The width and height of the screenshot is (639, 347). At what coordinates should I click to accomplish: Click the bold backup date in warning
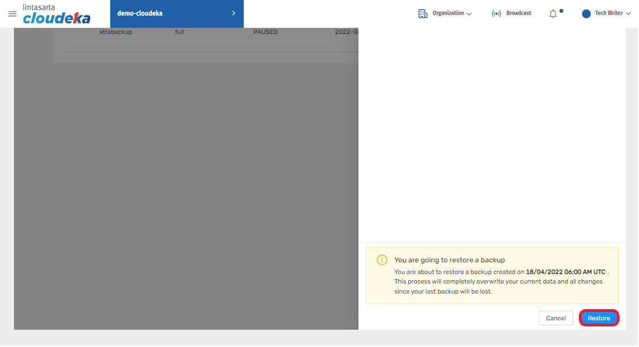566,272
